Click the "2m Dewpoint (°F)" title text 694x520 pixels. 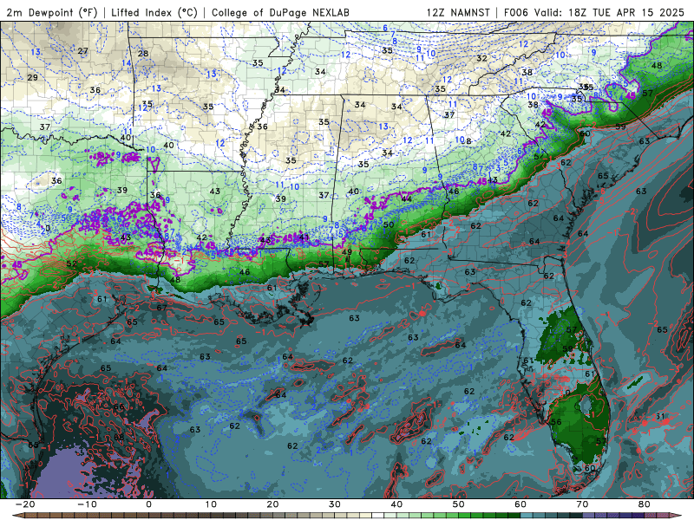[51, 12]
